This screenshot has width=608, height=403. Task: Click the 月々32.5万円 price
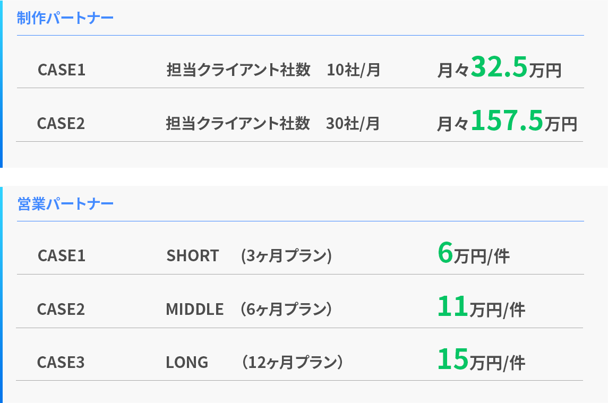tap(499, 68)
